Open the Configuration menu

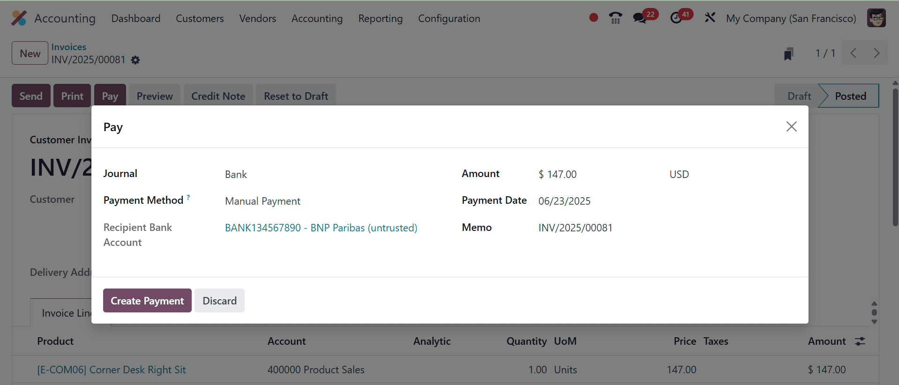(x=449, y=18)
